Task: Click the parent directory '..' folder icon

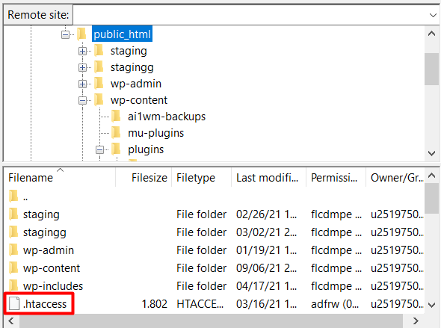Action: 13,196
